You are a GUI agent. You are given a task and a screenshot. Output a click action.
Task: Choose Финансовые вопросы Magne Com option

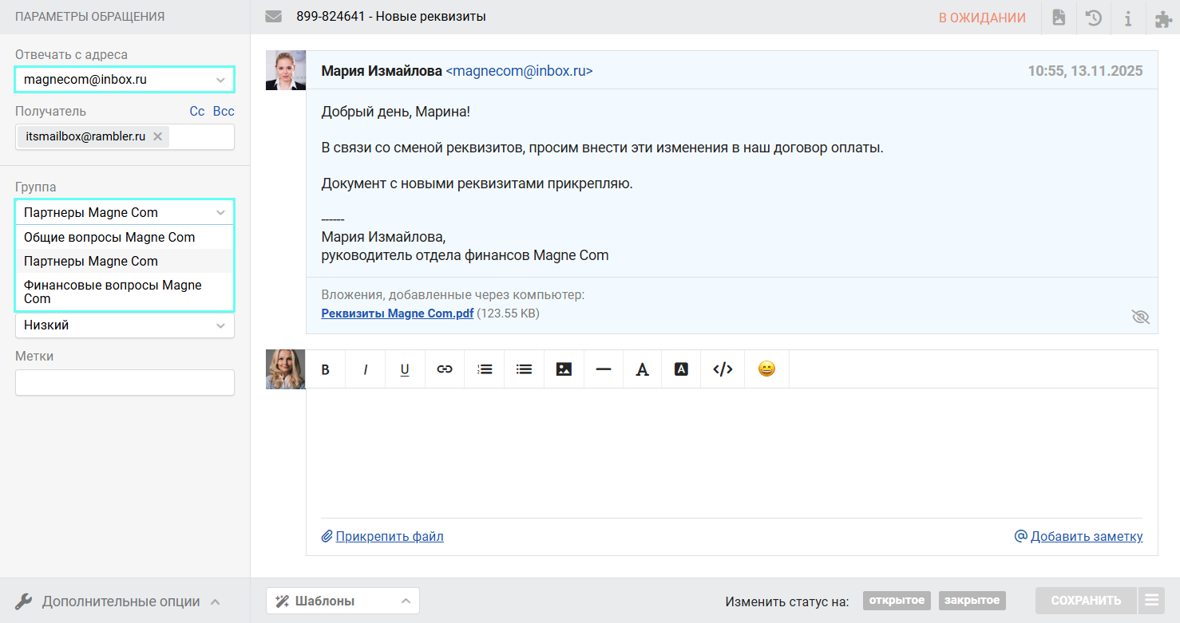pyautogui.click(x=113, y=291)
